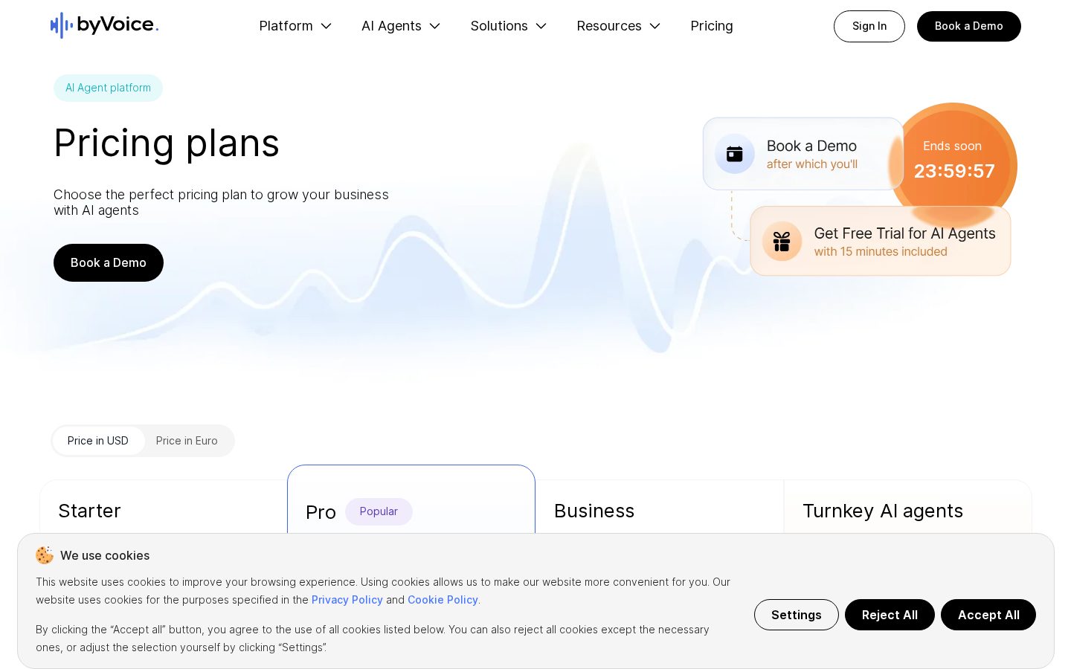The width and height of the screenshot is (1071, 669).
Task: Expand the Resources menu chevron
Action: (655, 26)
